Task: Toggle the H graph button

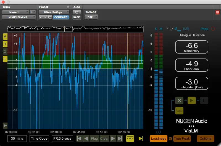Action: coord(5,44)
